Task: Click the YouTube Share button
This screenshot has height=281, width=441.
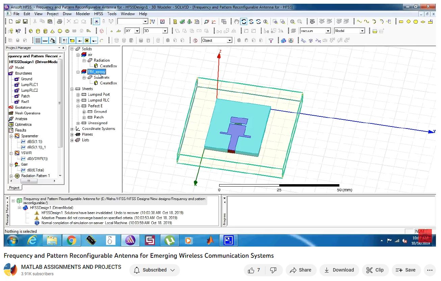Action: tap(301, 270)
